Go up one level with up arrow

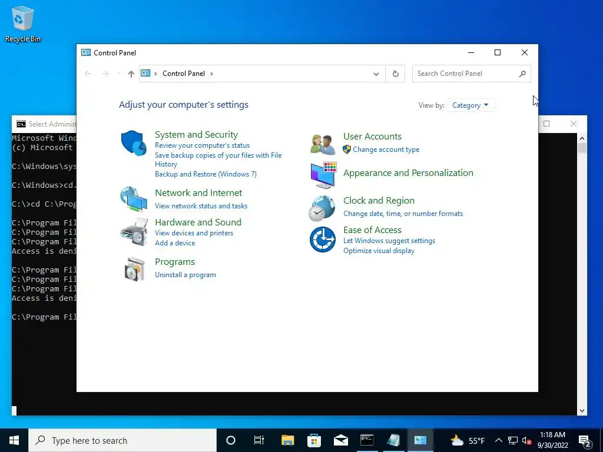pos(131,74)
